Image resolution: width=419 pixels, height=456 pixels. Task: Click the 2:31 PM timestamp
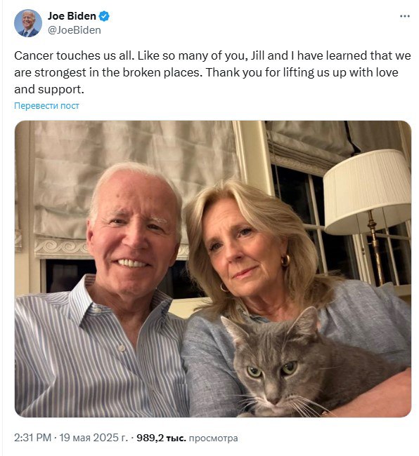click(x=32, y=438)
